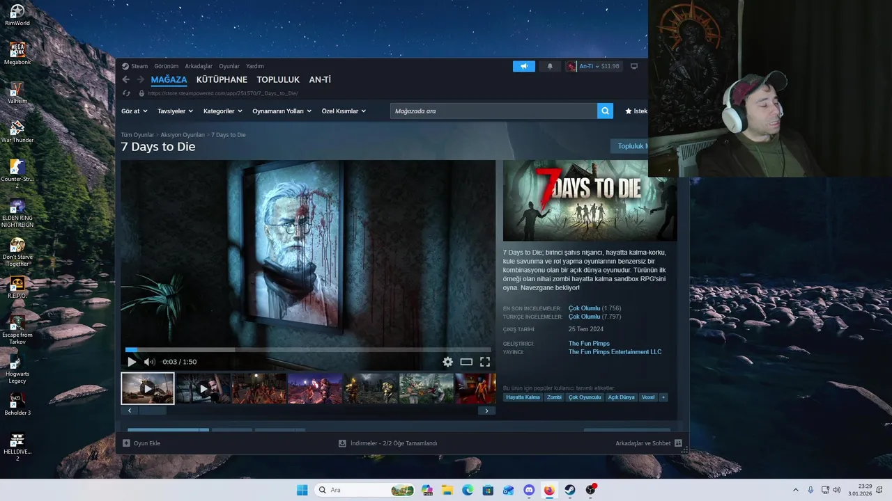Open İndirmeler downloads status
The width and height of the screenshot is (892, 501).
click(388, 443)
